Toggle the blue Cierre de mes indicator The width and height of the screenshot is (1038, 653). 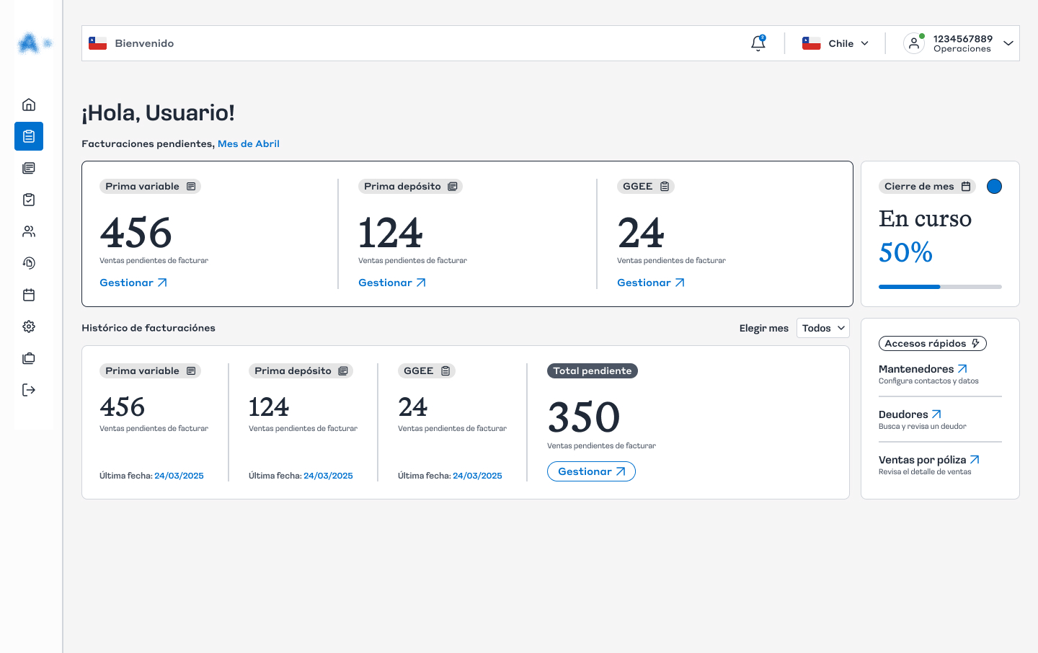pyautogui.click(x=994, y=187)
